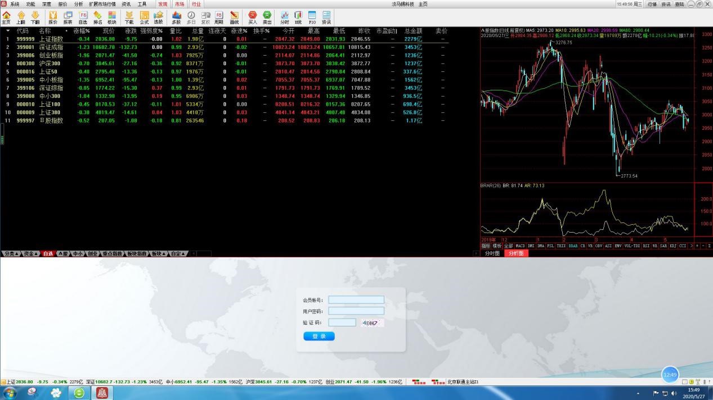Click the 卖出 sell icon
The height and width of the screenshot is (400, 713).
(267, 17)
